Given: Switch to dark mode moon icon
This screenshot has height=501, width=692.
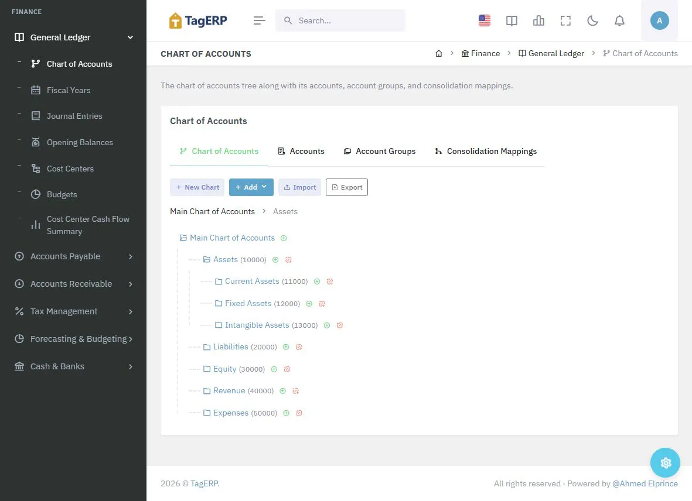Looking at the screenshot, I should point(593,20).
